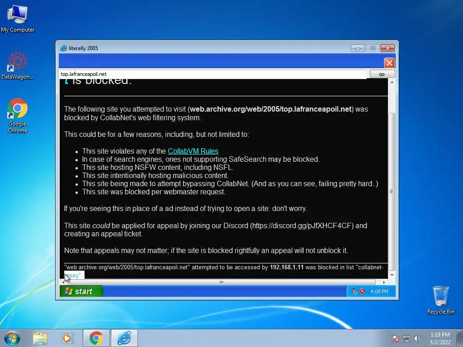Open network status tray icon
463x347 pixels.
coord(406,338)
